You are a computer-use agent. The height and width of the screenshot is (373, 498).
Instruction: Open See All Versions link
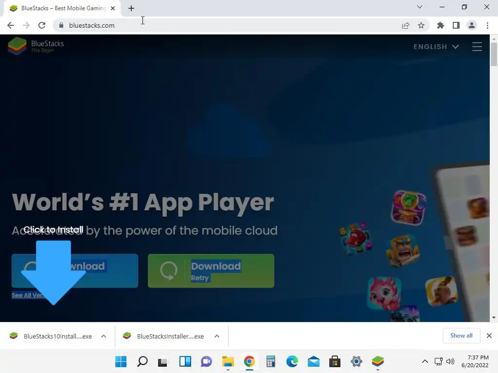[29, 295]
